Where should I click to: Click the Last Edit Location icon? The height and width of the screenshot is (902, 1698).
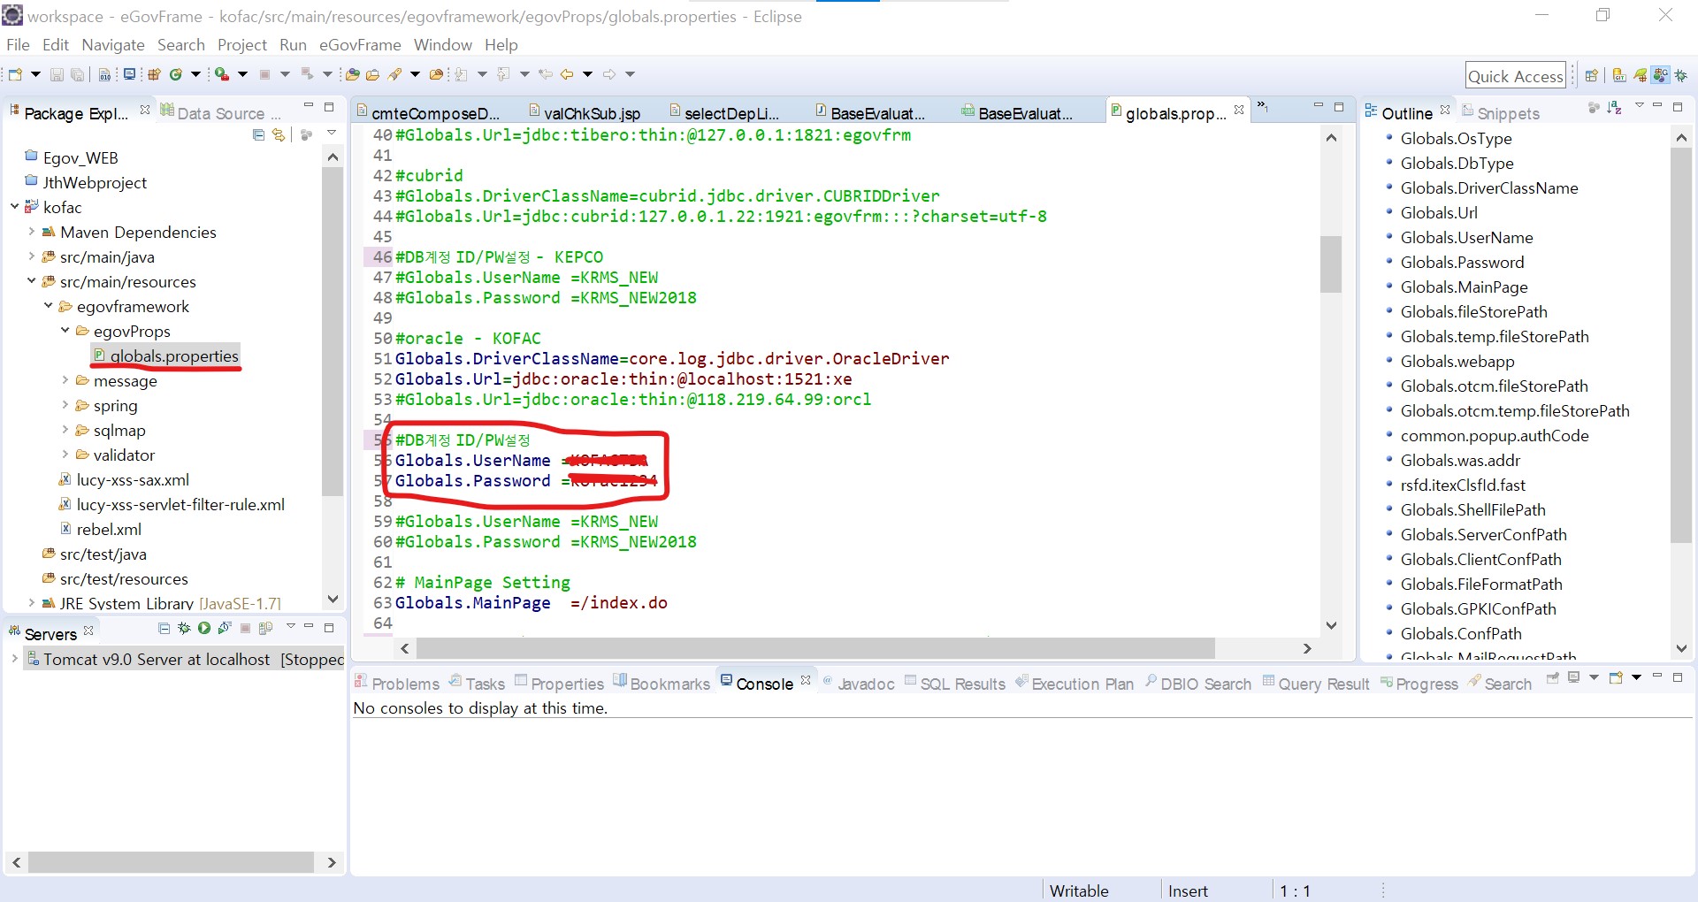[546, 74]
